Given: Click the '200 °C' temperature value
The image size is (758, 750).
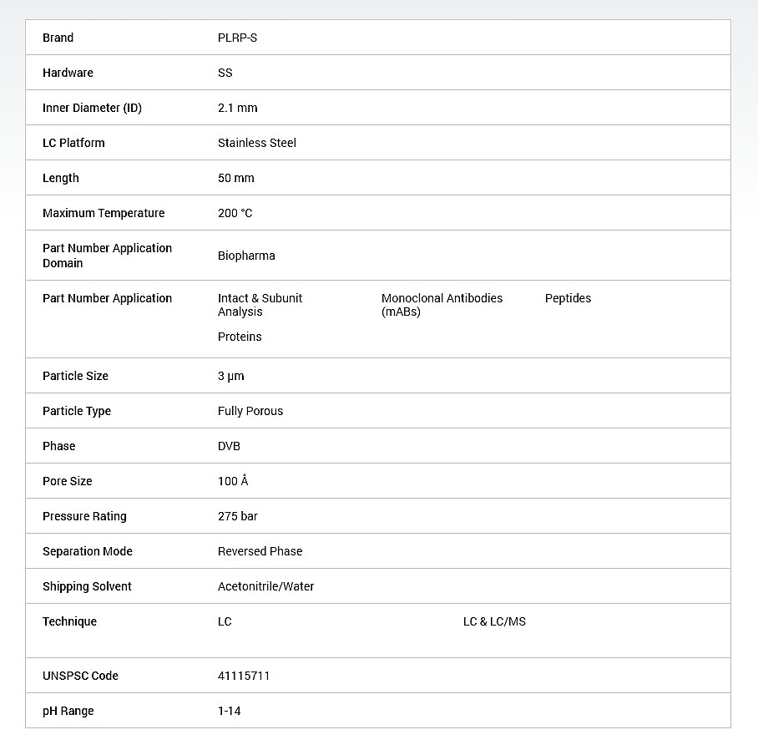Looking at the screenshot, I should 235,213.
